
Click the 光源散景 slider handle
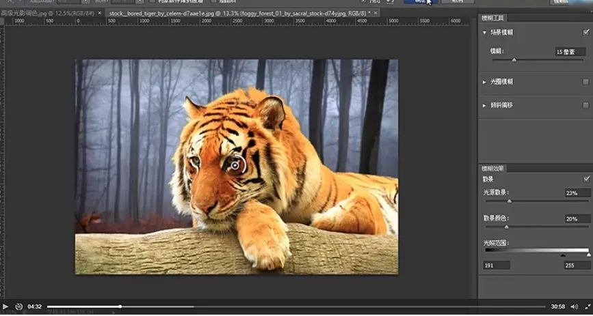click(x=509, y=201)
